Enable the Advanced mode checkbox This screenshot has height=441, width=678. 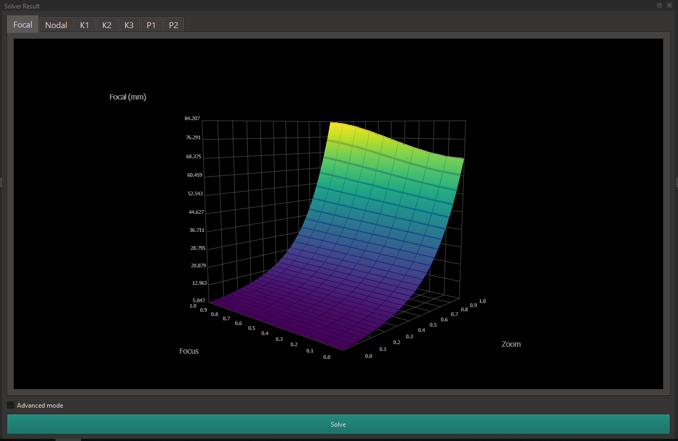11,405
